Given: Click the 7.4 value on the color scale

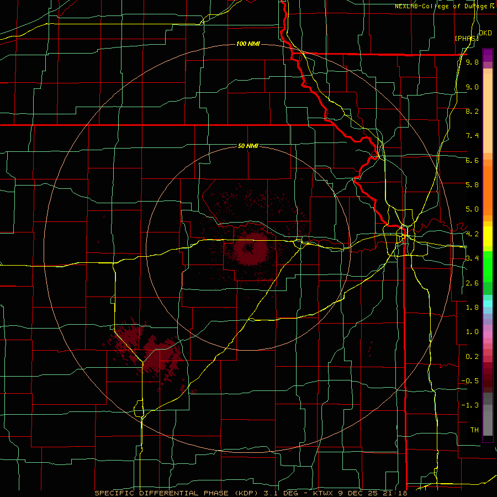Looking at the screenshot, I should tap(472, 136).
